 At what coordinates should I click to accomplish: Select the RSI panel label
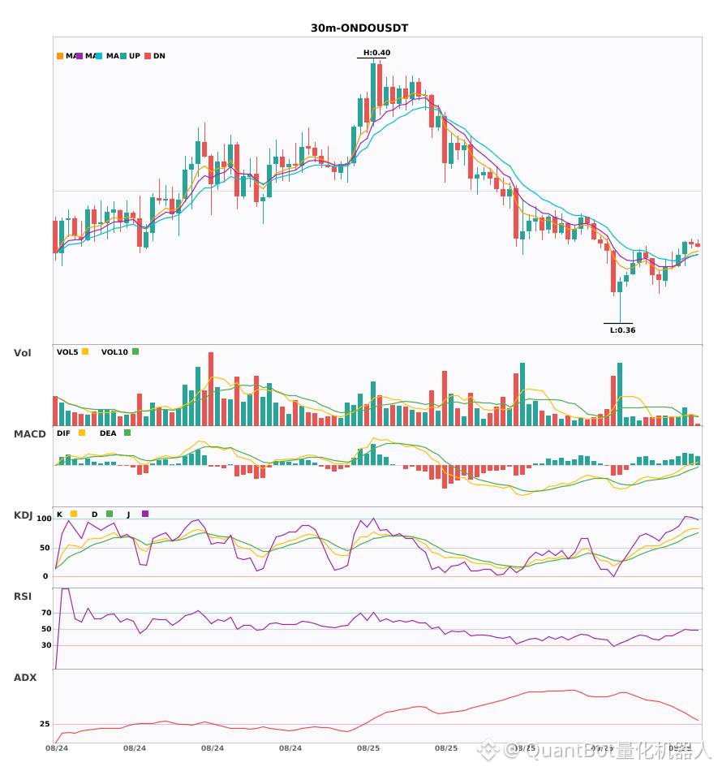click(23, 597)
